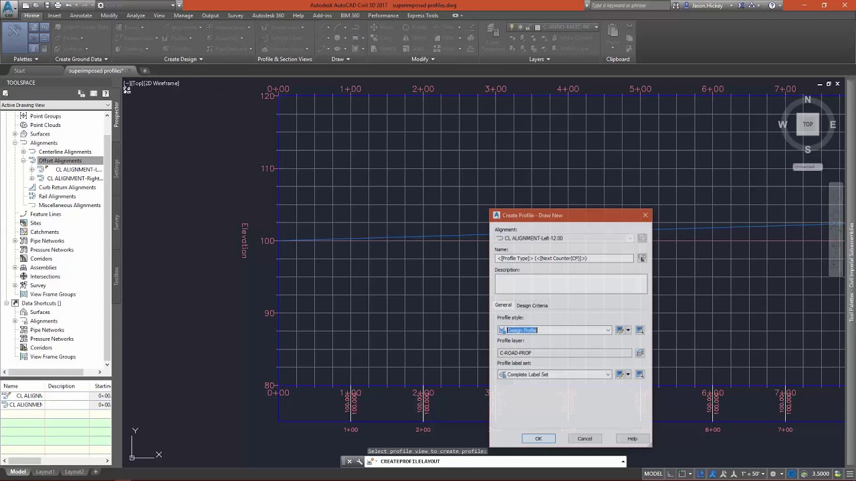Switch to Design Criteria tab

(532, 305)
